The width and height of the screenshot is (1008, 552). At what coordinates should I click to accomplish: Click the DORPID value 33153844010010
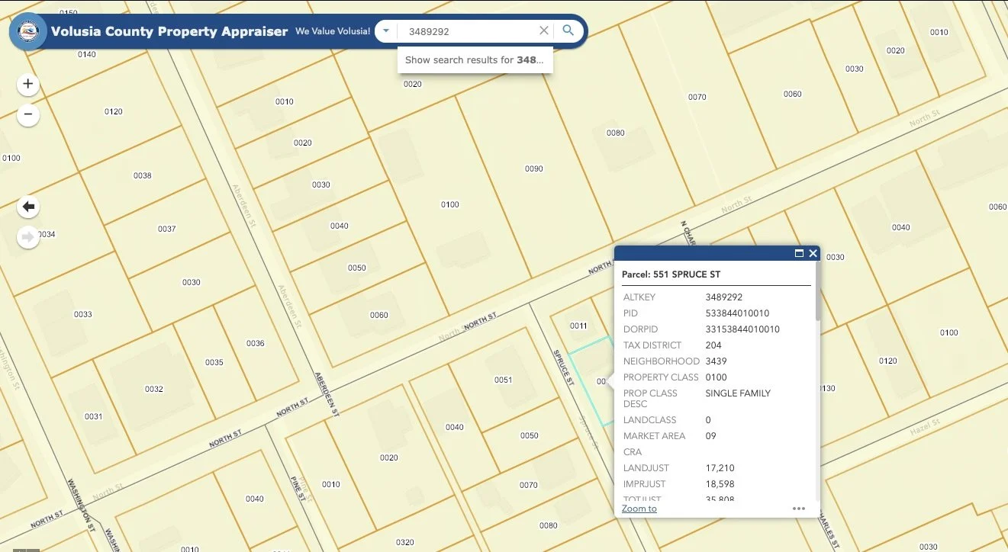(x=742, y=329)
